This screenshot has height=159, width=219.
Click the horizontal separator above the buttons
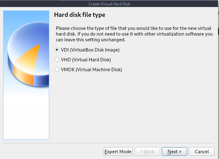click(x=109, y=143)
